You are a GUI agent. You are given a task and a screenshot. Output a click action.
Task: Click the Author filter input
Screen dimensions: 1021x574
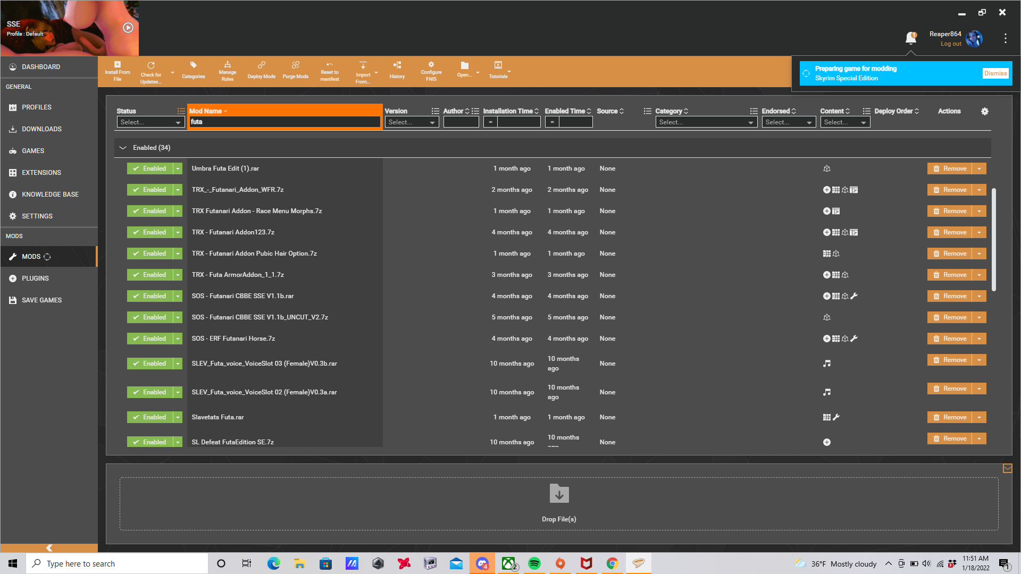[461, 122]
